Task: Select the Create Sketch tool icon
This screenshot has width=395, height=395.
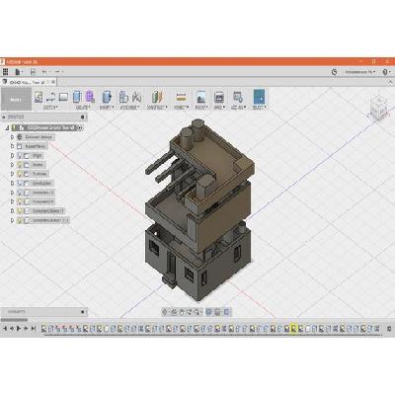Action: 39,97
